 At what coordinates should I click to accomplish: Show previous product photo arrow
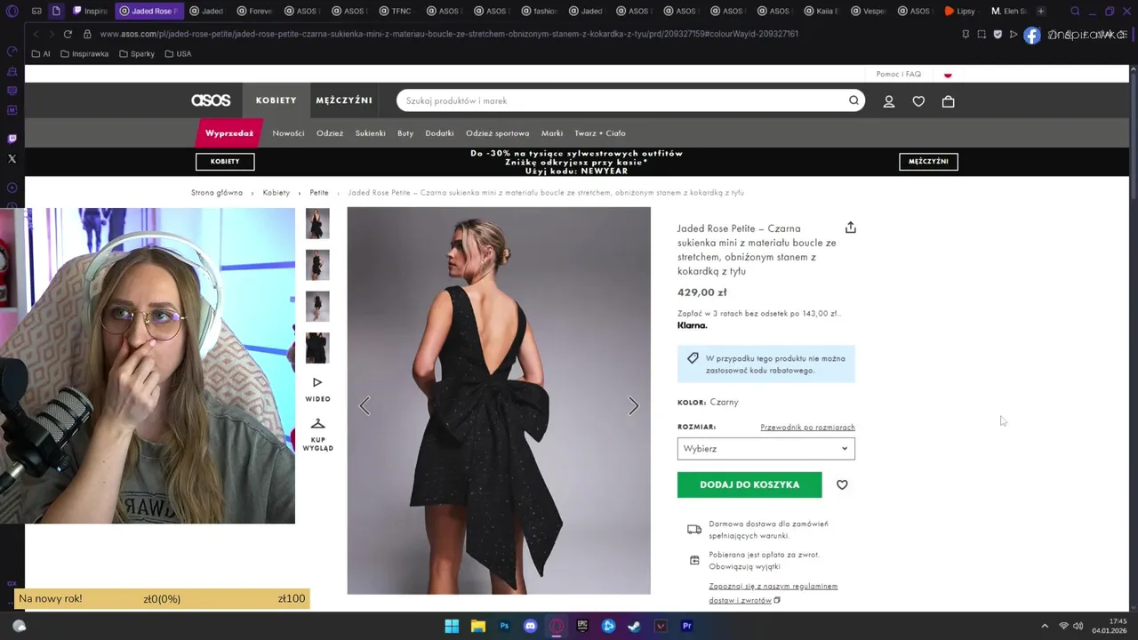click(x=365, y=406)
